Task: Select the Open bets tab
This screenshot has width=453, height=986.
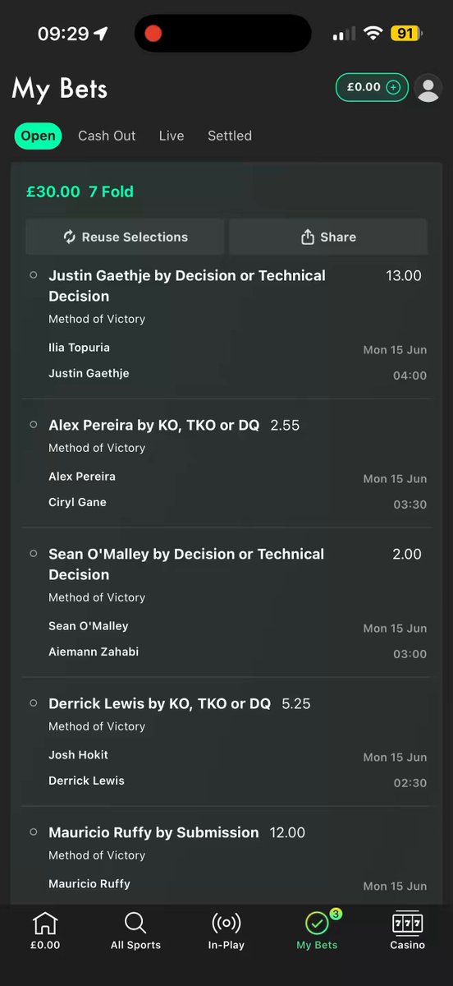Action: click(39, 136)
